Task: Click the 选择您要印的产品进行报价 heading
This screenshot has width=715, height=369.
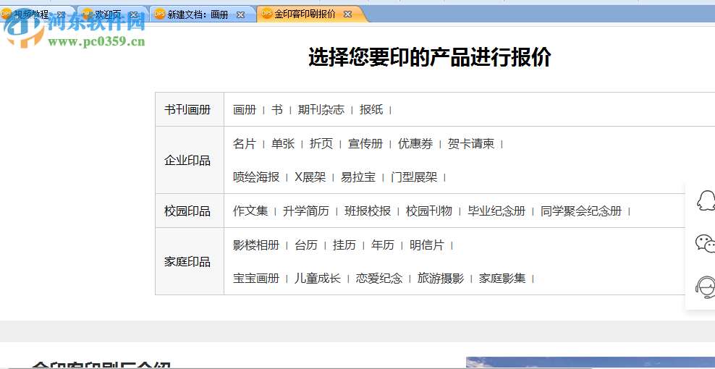Action: (430, 57)
